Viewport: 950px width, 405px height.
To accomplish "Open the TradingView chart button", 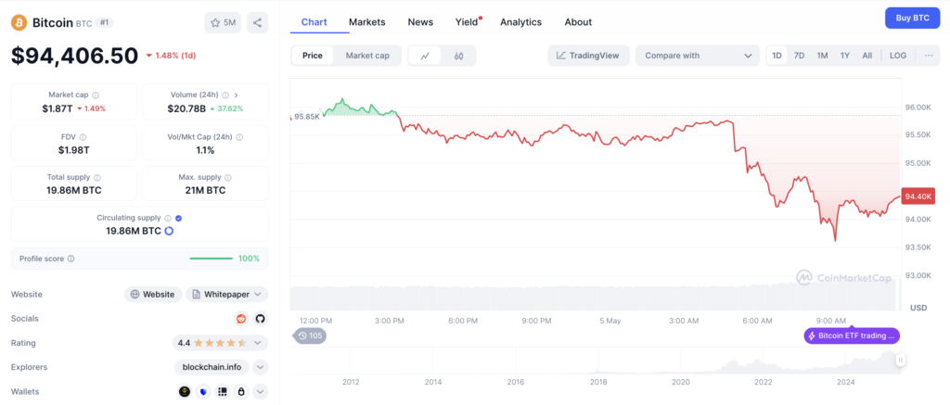I will [588, 56].
